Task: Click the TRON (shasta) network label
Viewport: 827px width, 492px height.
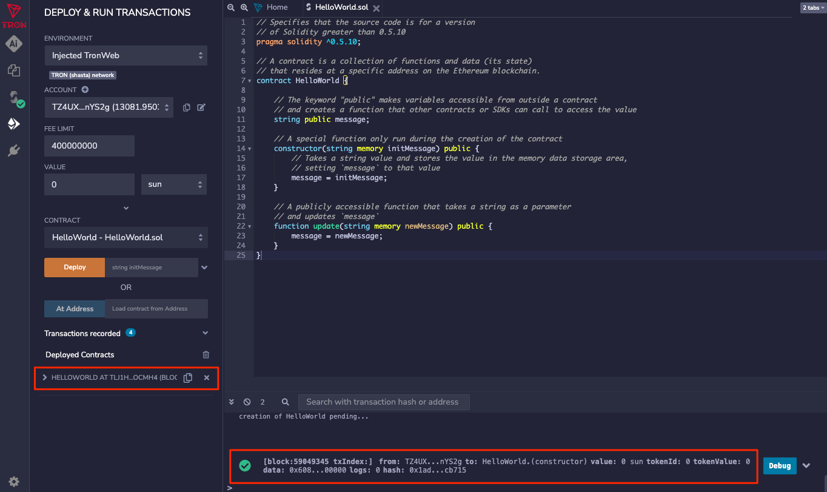Action: click(x=82, y=75)
